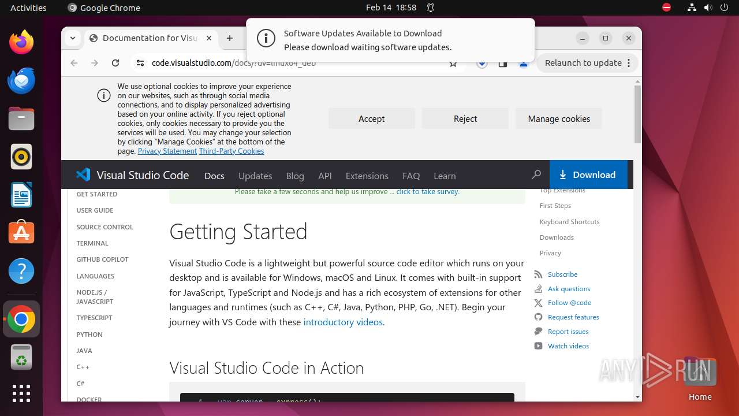Click Google Chrome icon in dock
739x416 pixels.
pos(21,319)
